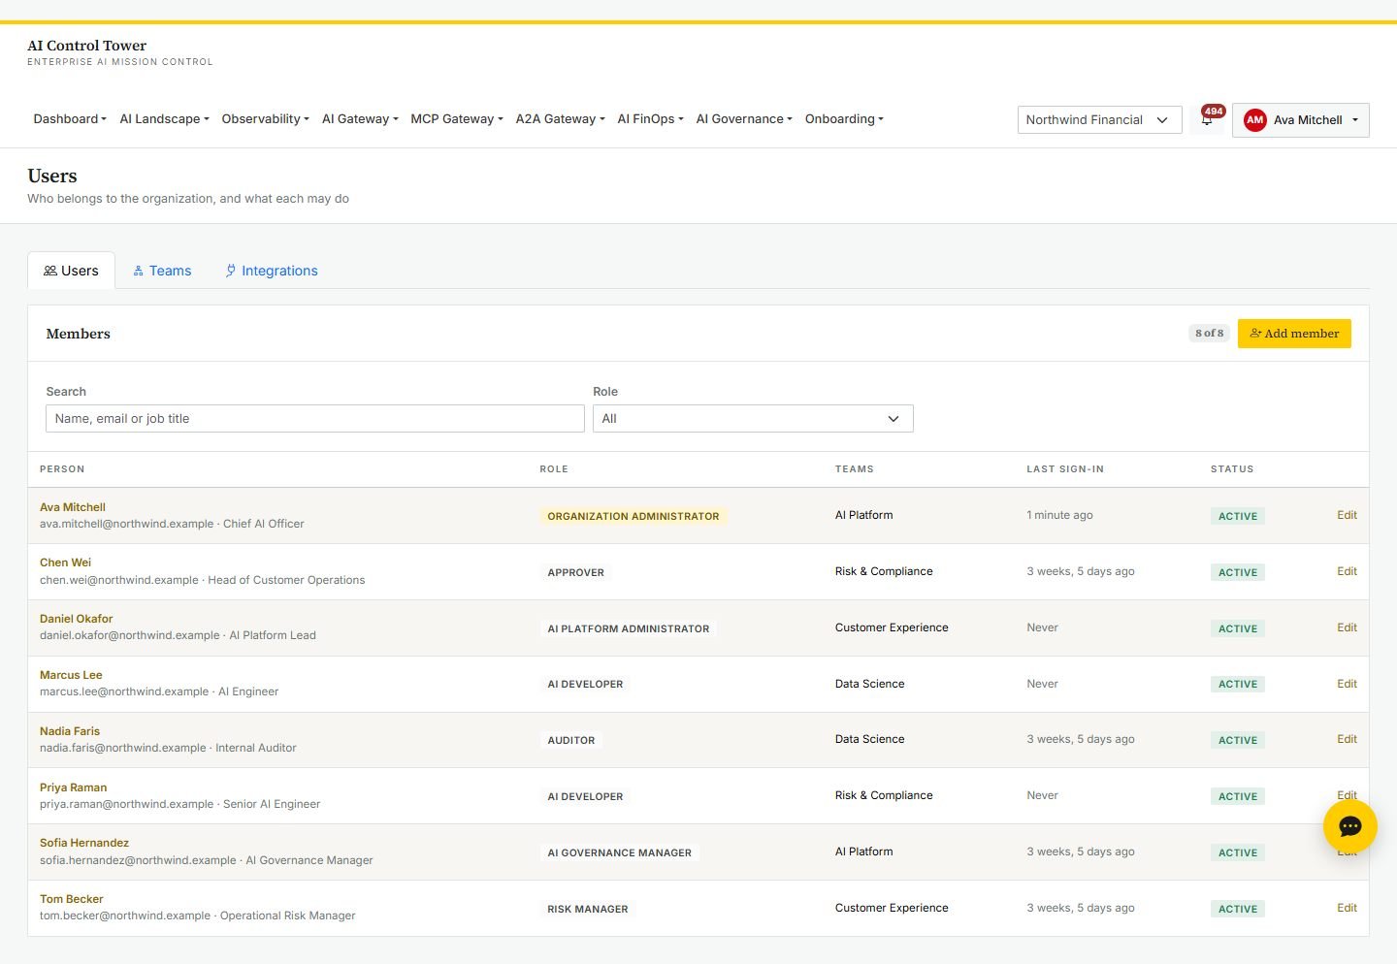The width and height of the screenshot is (1397, 964).
Task: Expand the Dashboard menu
Action: click(x=70, y=119)
